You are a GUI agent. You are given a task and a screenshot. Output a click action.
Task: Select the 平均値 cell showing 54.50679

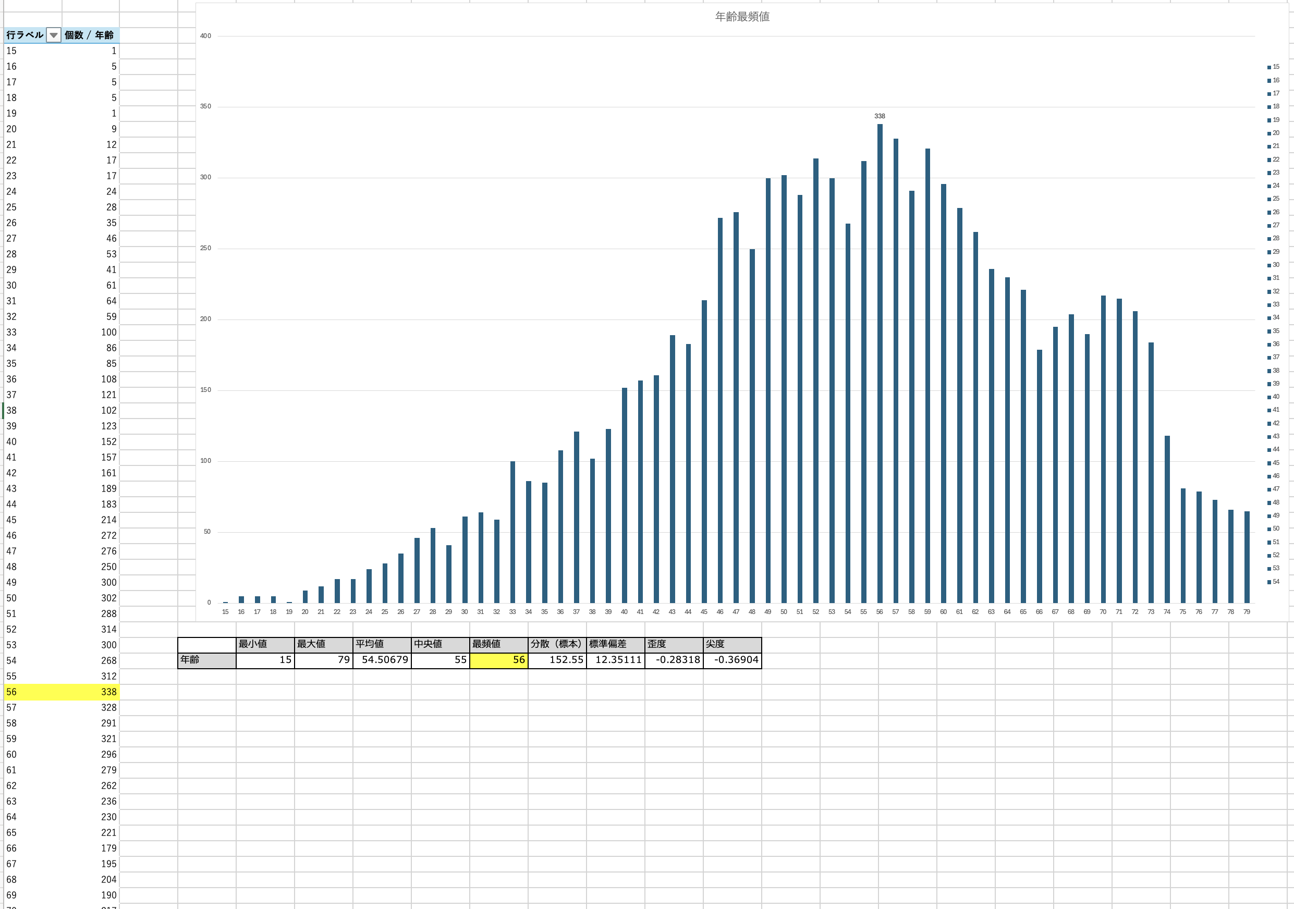(382, 660)
